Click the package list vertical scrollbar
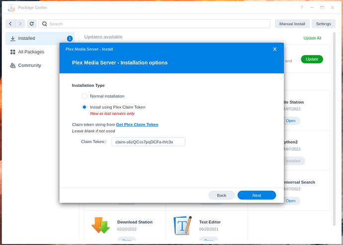 click(334, 129)
